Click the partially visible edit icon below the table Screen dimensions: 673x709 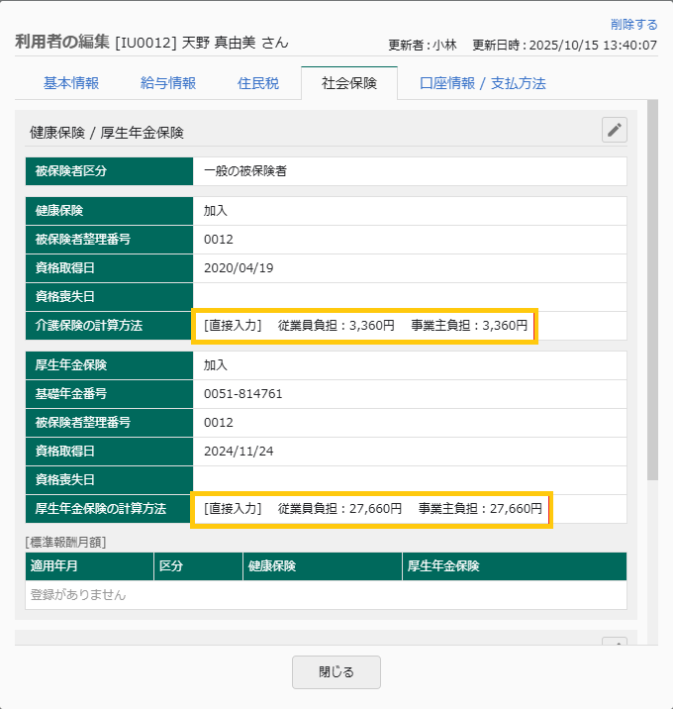click(615, 644)
